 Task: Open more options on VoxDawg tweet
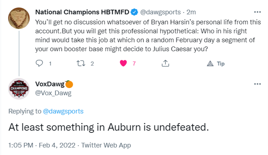tap(257, 84)
